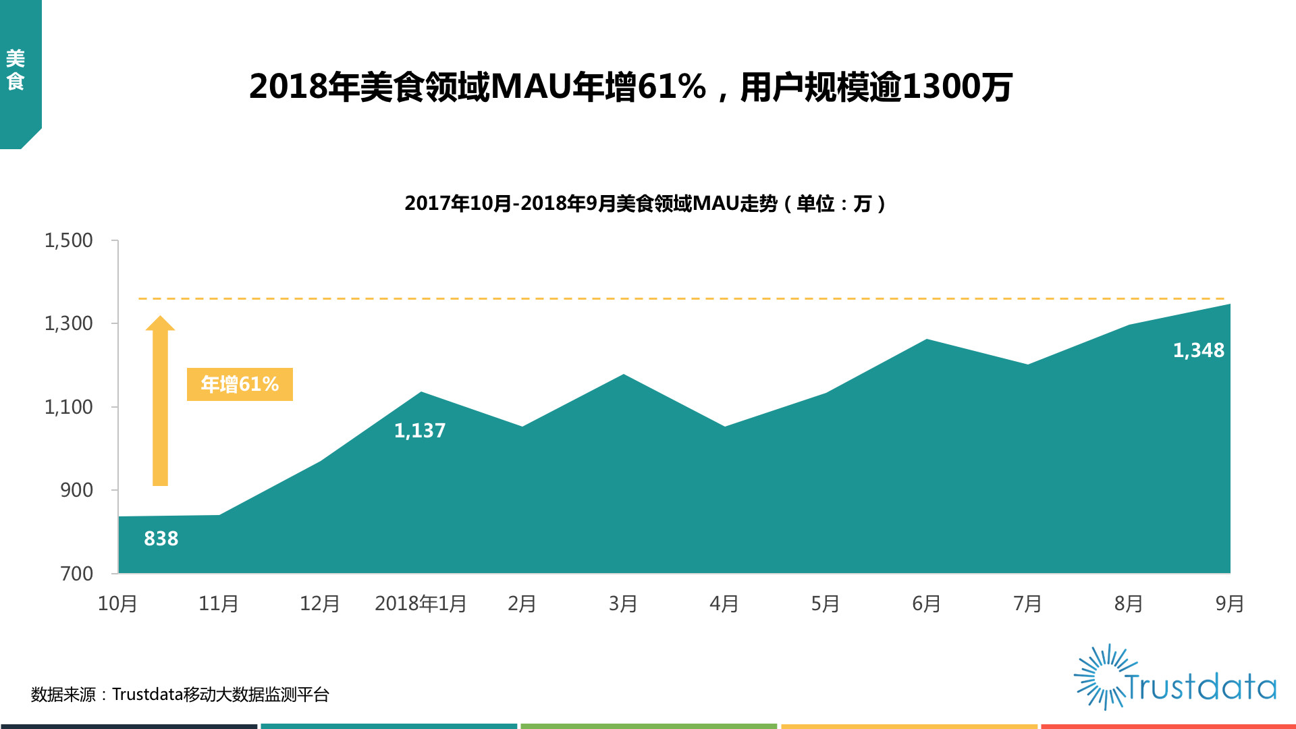Viewport: 1296px width, 729px height.
Task: Select the y-axis value '1,500'
Action: click(69, 240)
